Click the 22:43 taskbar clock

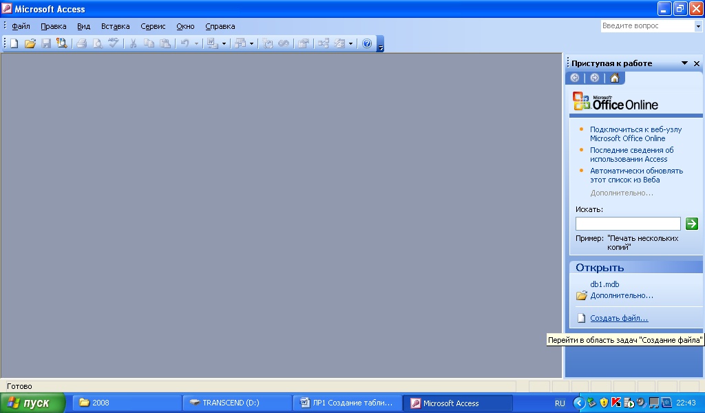click(686, 403)
